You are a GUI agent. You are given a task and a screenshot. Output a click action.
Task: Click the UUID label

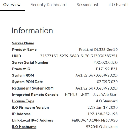pyautogui.click(x=17, y=56)
